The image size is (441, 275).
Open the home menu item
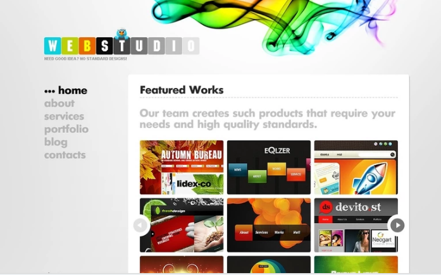[73, 90]
